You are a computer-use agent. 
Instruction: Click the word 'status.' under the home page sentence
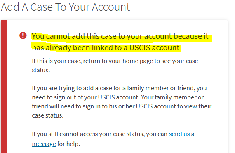coord(41,70)
